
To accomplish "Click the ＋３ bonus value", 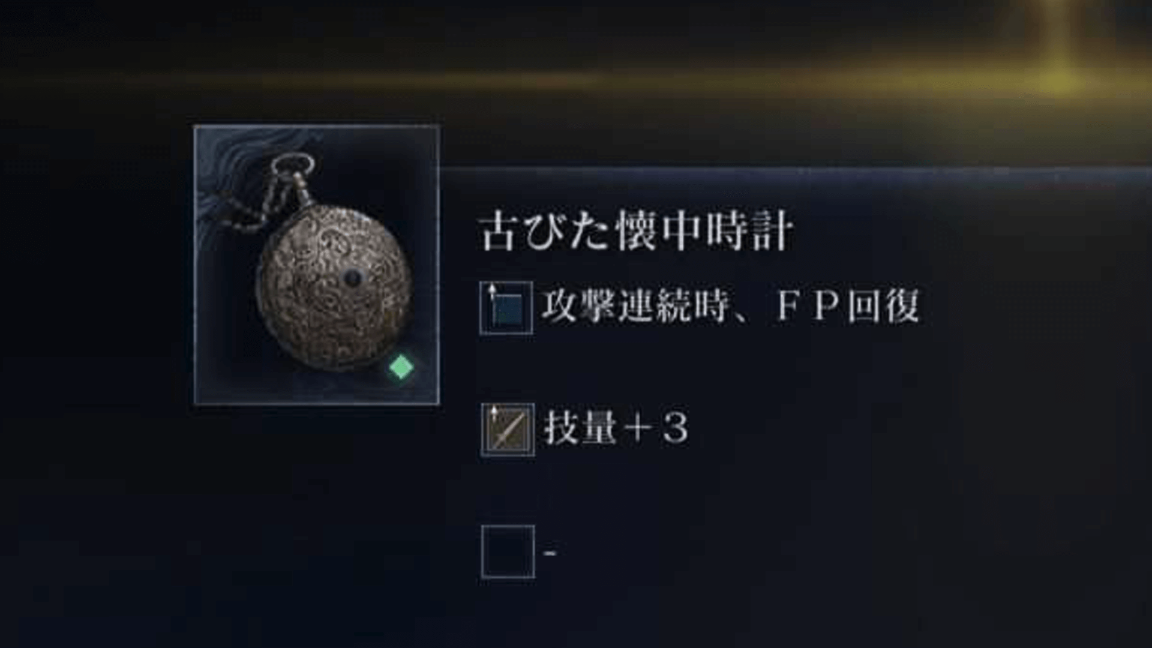I will (655, 428).
